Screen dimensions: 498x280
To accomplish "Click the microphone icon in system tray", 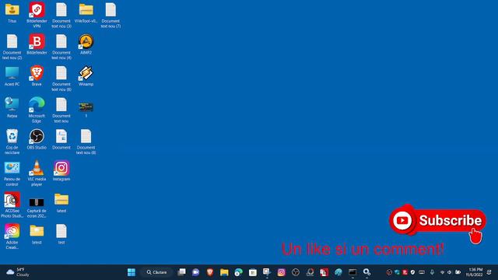I will [x=432, y=272].
